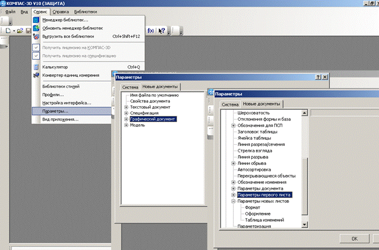Open the dropdown arrow beside New document
379x250 pixels.
(14, 31)
